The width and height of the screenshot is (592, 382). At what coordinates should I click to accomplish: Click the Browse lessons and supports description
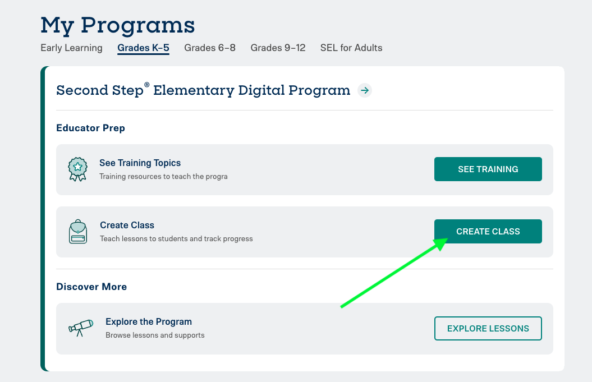pyautogui.click(x=155, y=335)
